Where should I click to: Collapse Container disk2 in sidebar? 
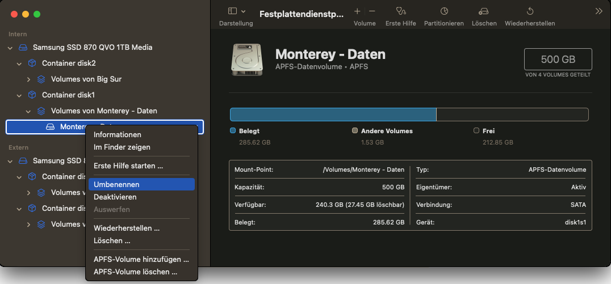[x=19, y=63]
